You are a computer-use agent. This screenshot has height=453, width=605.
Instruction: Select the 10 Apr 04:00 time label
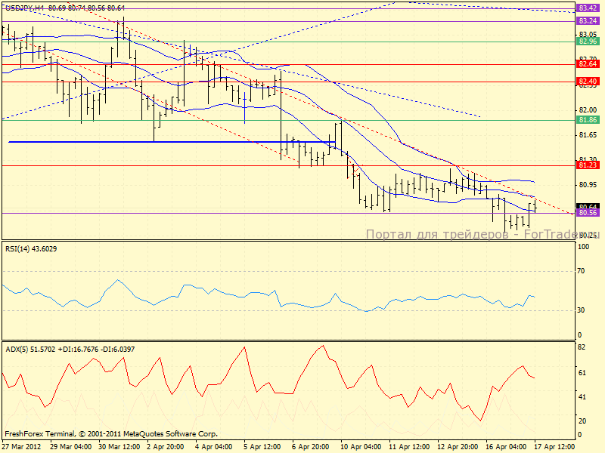[361, 447]
